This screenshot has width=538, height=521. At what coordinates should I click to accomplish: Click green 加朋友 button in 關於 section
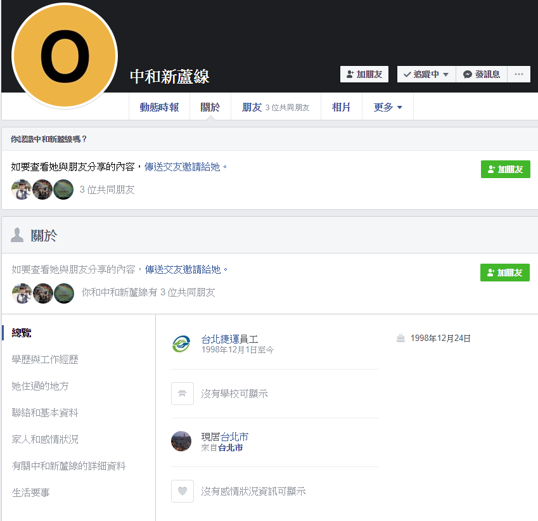pos(504,273)
